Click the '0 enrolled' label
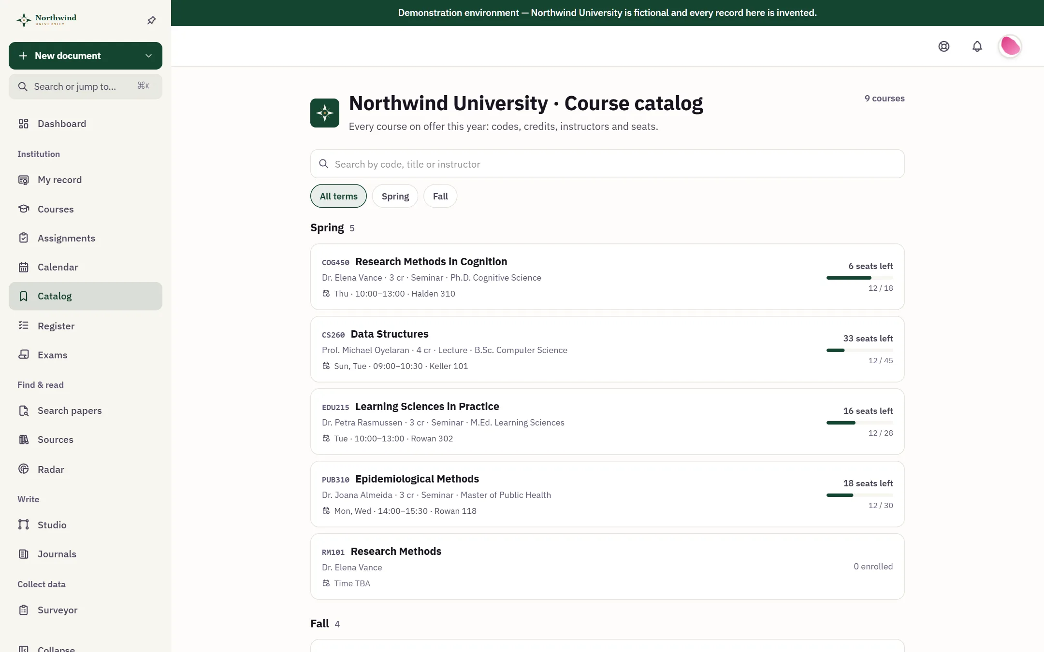The width and height of the screenshot is (1044, 652). tap(873, 567)
